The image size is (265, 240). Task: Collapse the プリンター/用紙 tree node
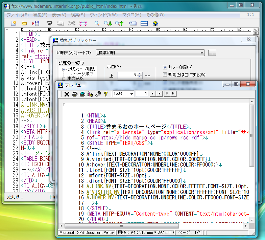click(x=64, y=69)
